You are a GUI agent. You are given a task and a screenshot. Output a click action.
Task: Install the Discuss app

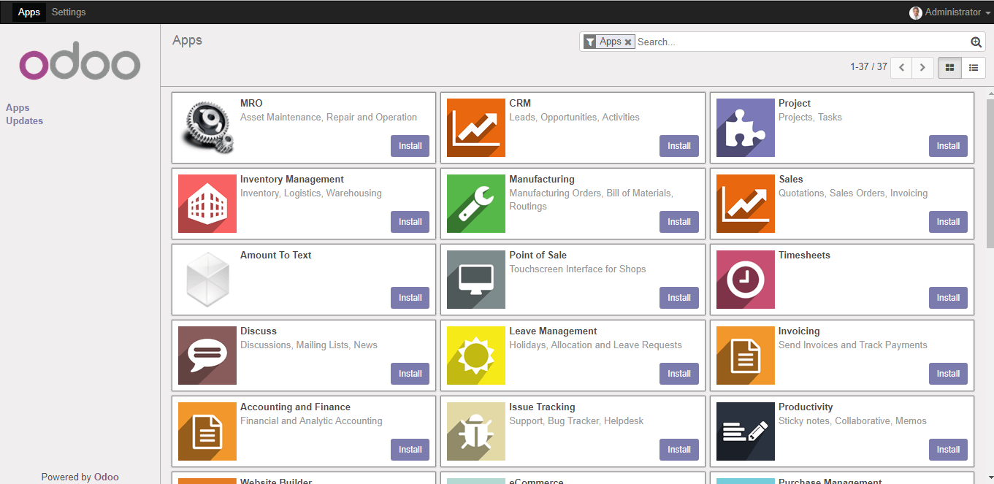pos(410,374)
